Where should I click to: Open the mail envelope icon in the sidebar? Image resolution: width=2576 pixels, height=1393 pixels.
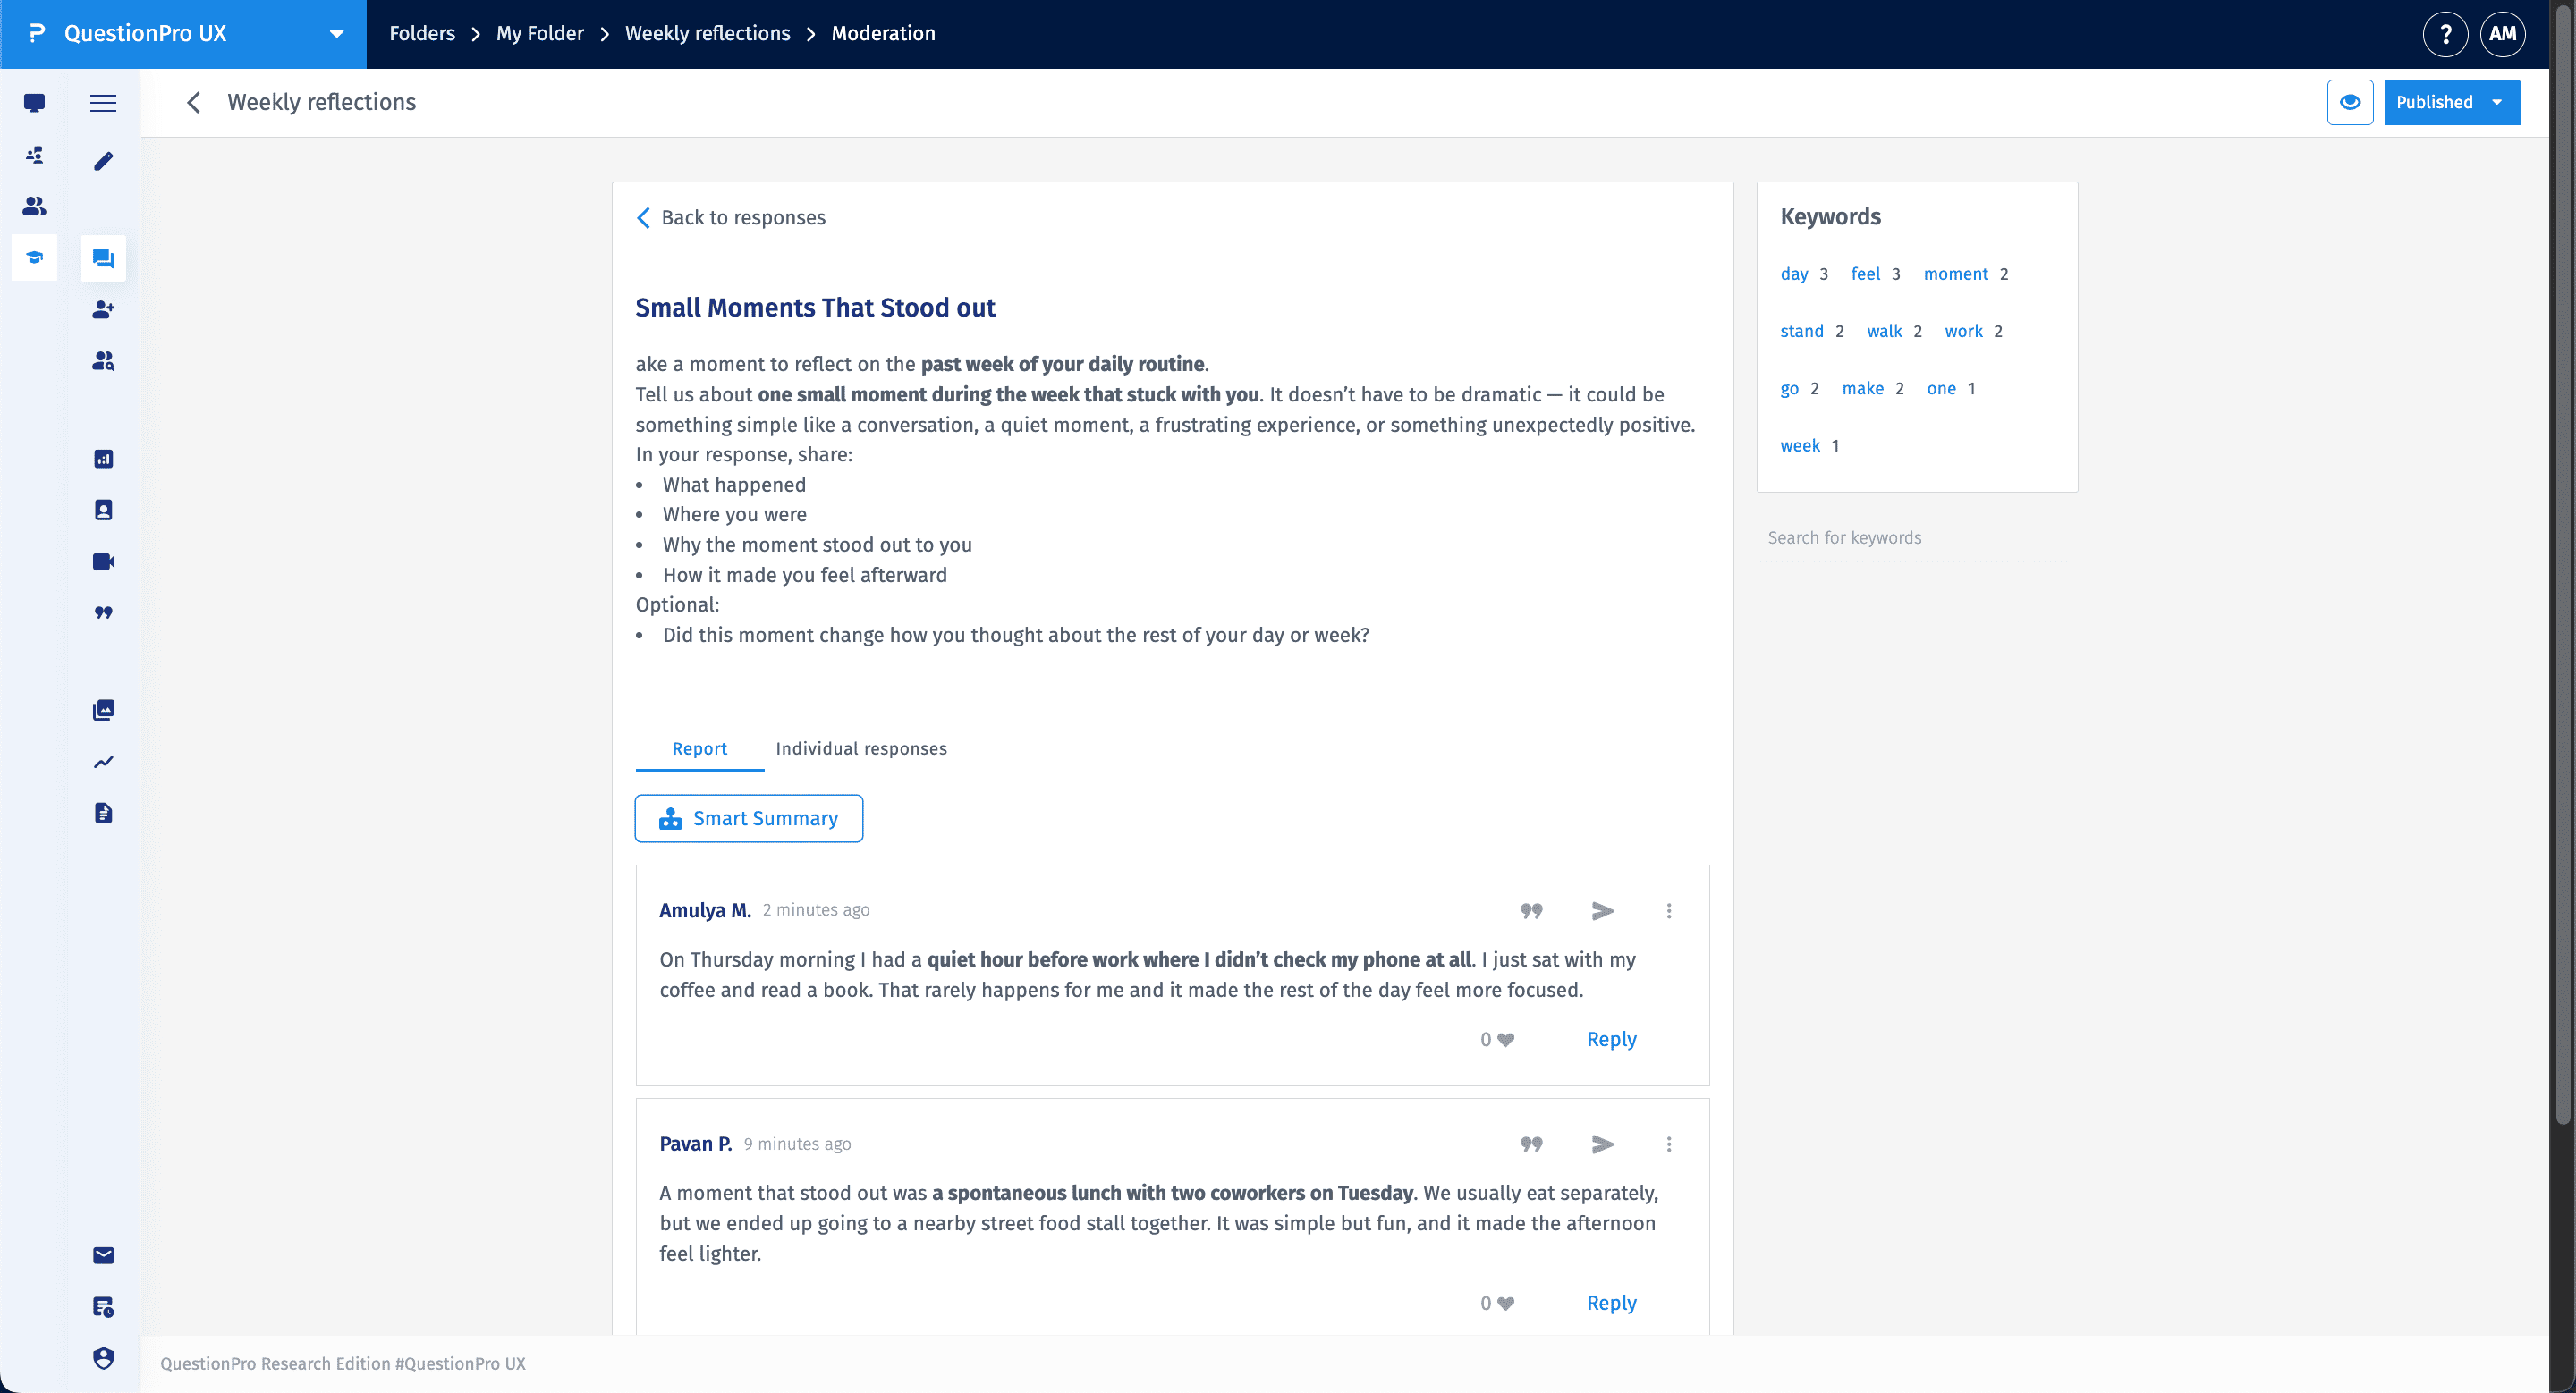click(103, 1255)
